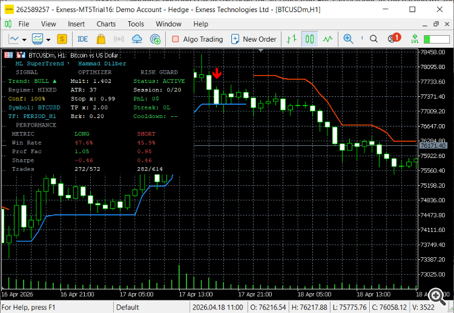This screenshot has width=454, height=313.
Task: Switch chart to candlesticks mode
Action: [x=309, y=39]
